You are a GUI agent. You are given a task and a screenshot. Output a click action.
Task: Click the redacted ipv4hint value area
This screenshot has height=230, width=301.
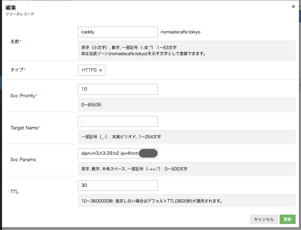(147, 153)
